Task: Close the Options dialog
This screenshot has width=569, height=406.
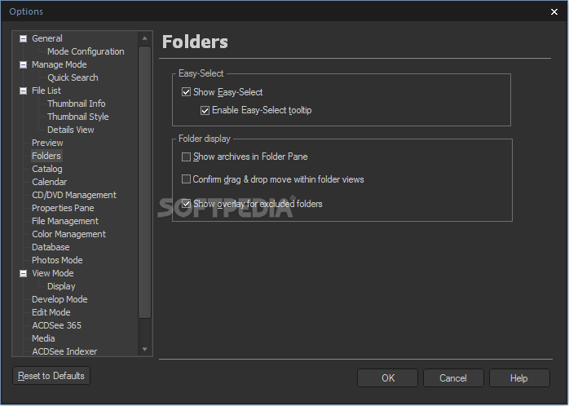Action: [x=554, y=12]
